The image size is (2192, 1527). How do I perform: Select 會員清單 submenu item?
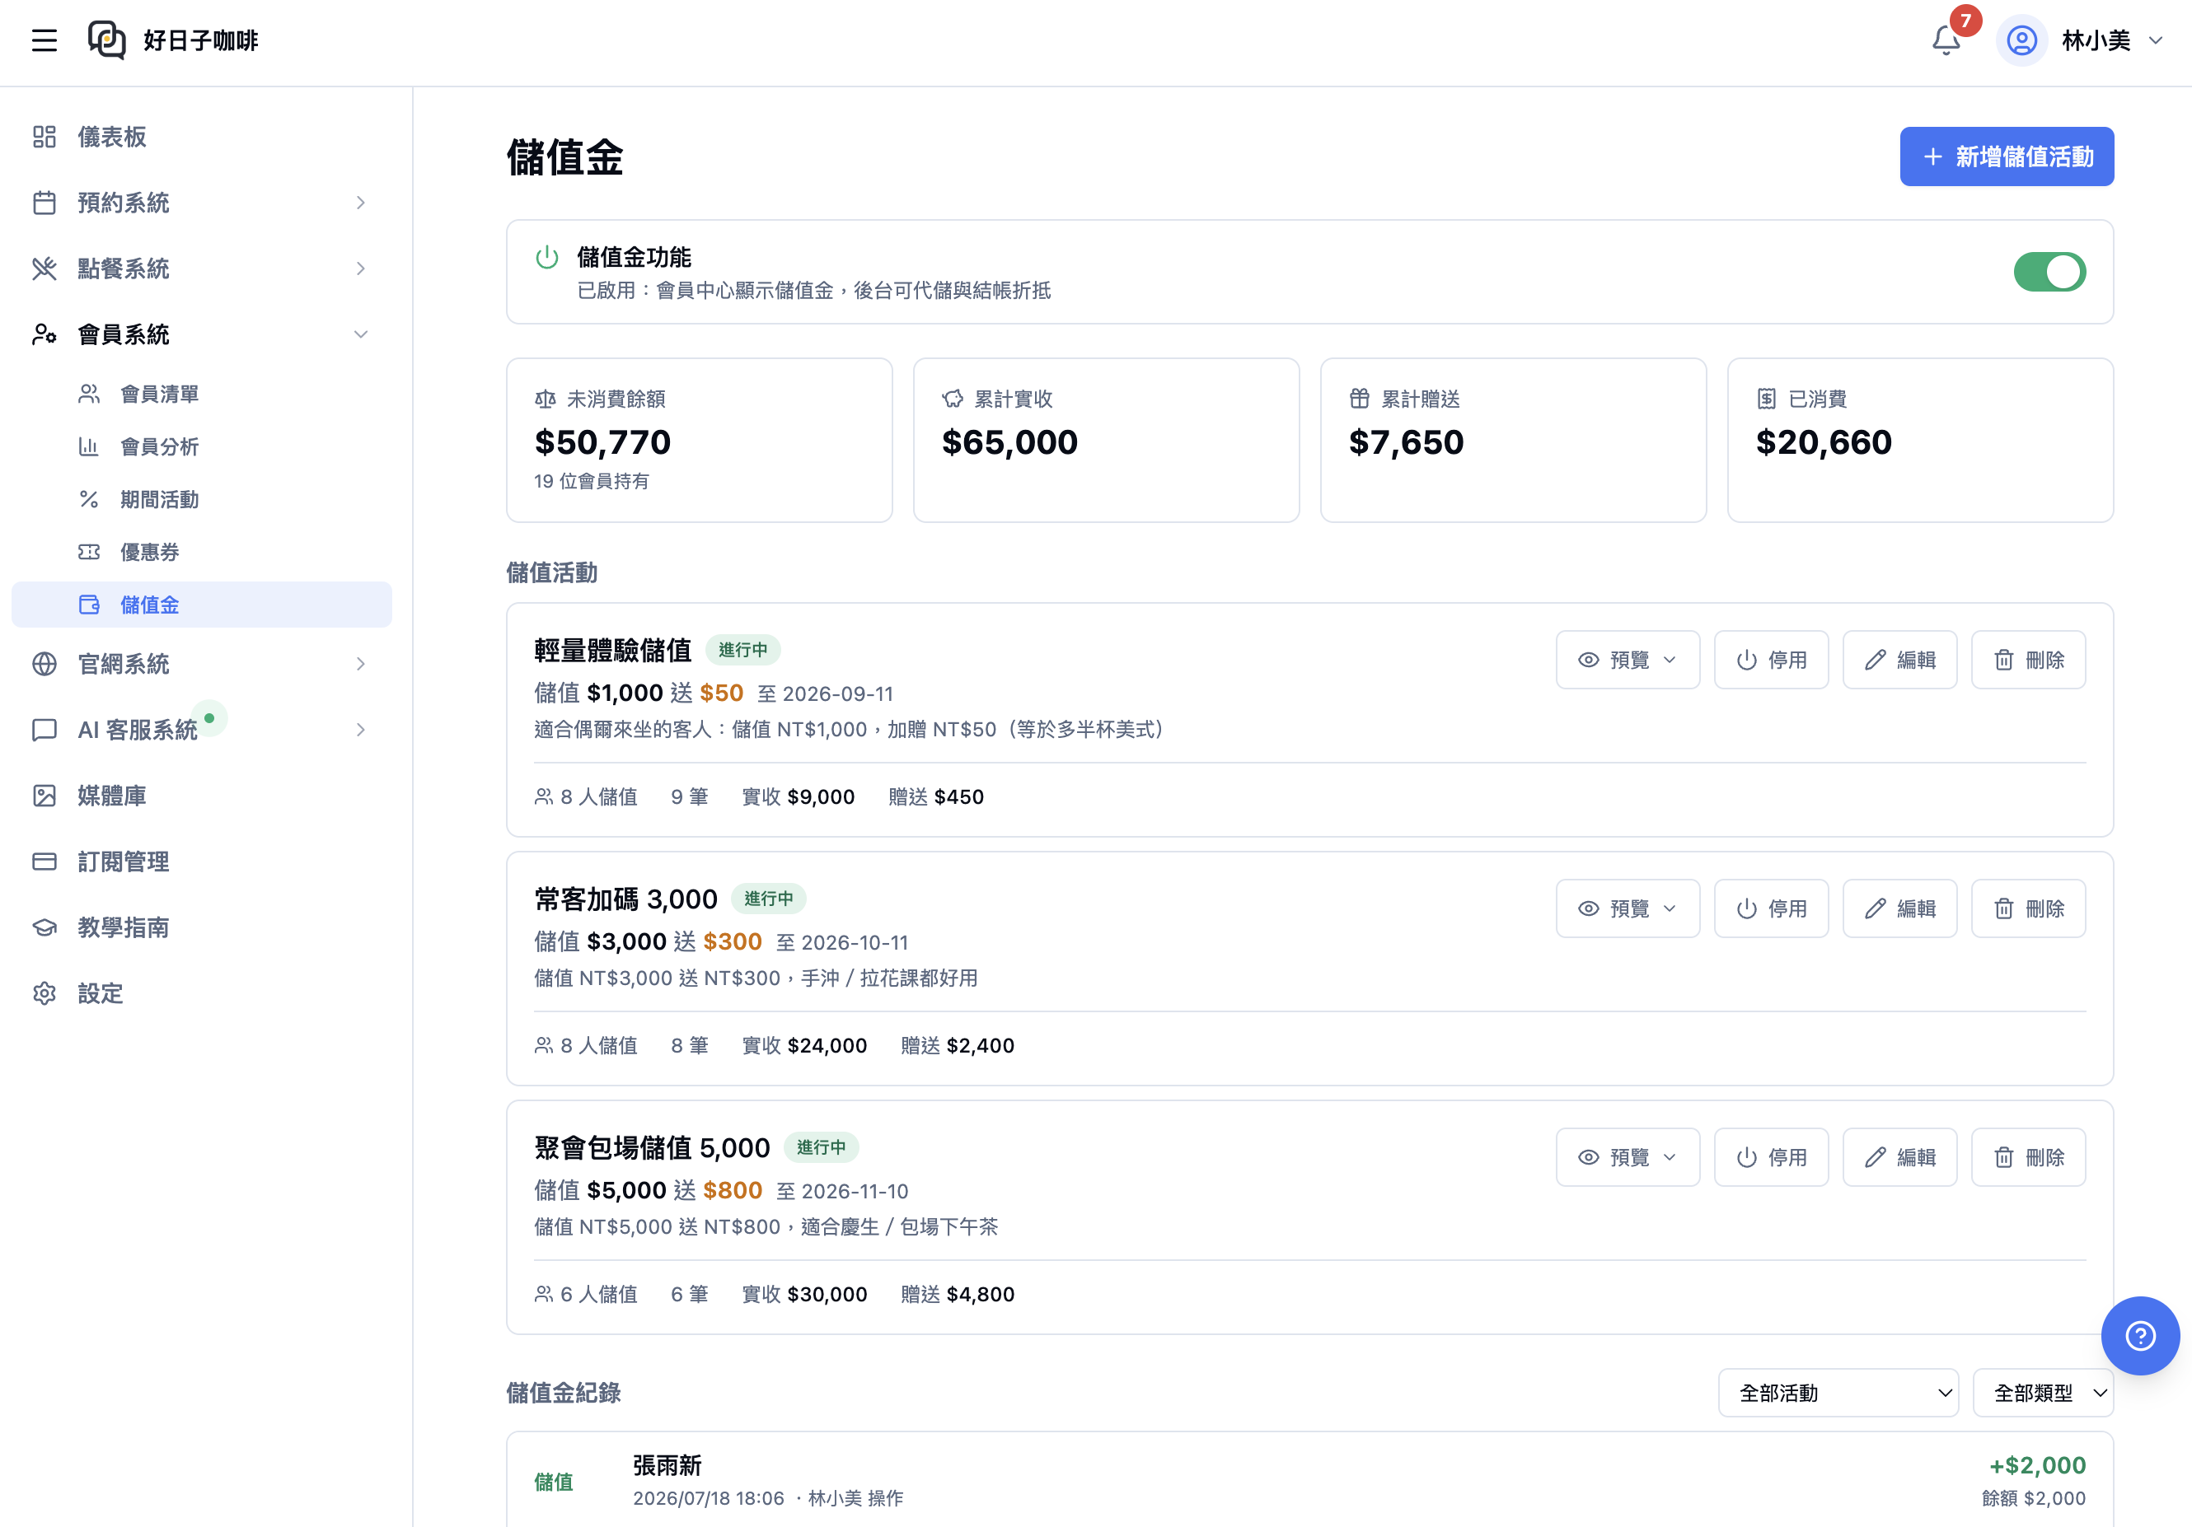201,395
